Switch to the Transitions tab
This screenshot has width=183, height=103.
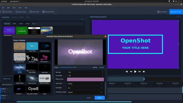(14, 17)
